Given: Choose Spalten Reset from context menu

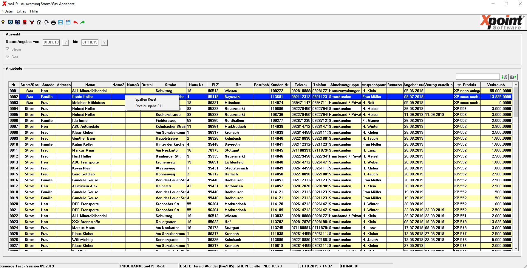Looking at the screenshot, I should 152,99.
